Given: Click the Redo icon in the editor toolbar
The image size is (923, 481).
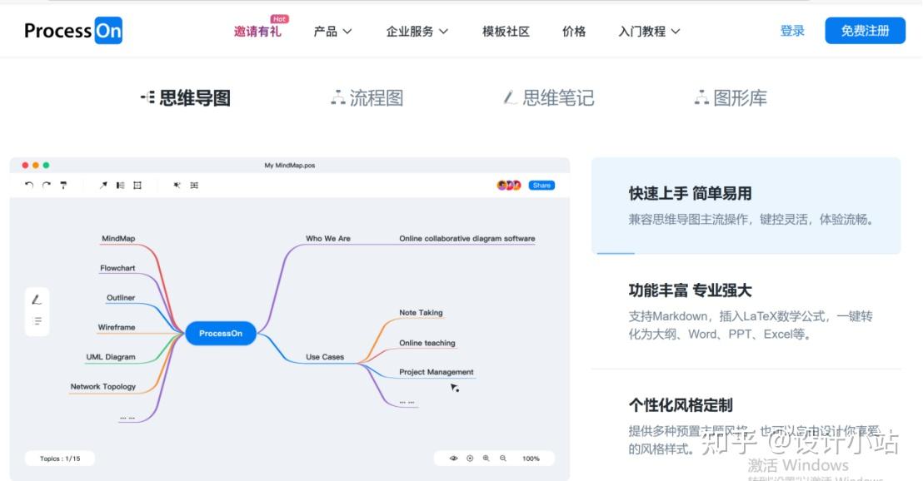Looking at the screenshot, I should (47, 185).
